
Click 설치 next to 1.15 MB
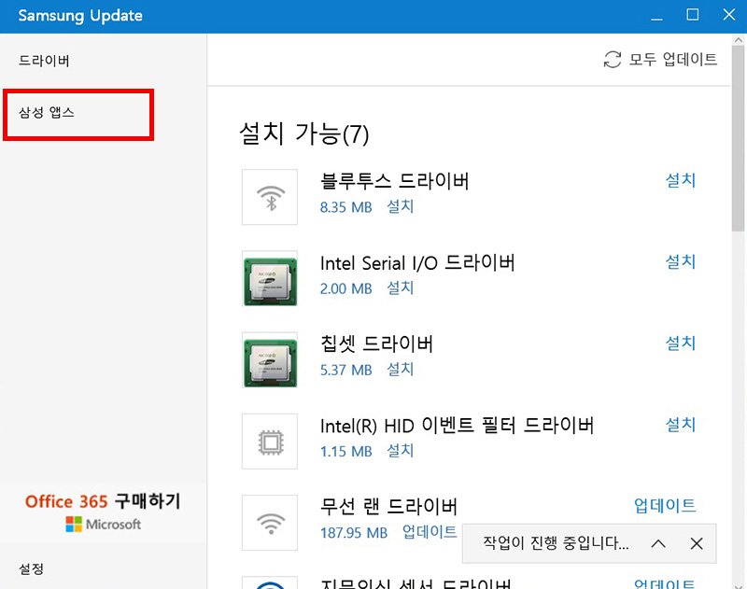pyautogui.click(x=401, y=451)
